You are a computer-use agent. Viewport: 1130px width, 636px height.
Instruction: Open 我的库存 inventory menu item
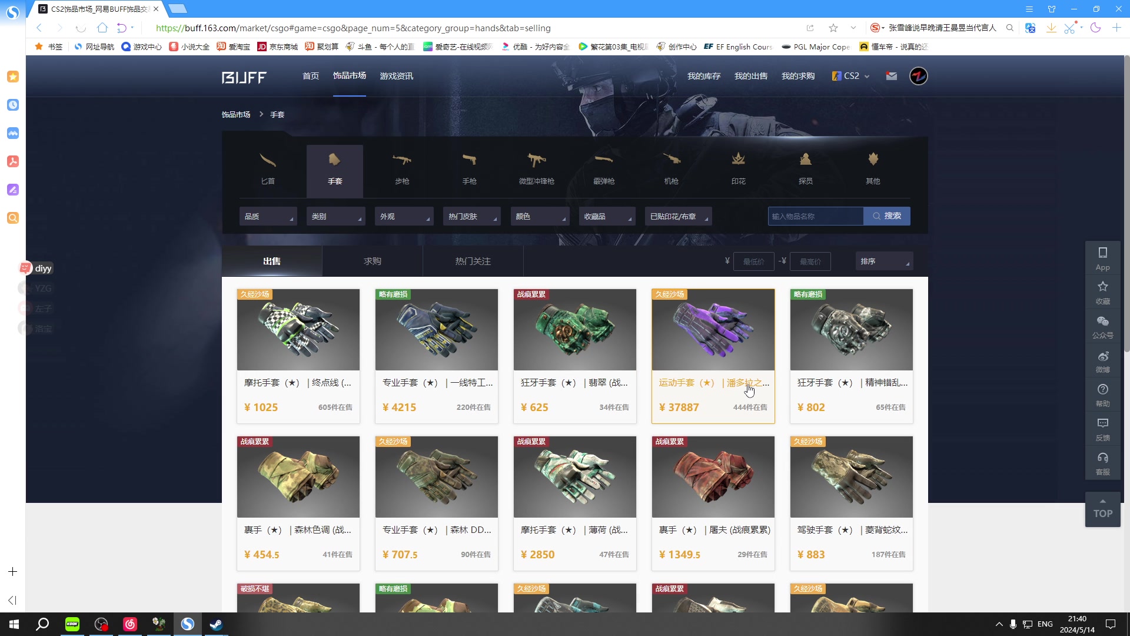[703, 76]
